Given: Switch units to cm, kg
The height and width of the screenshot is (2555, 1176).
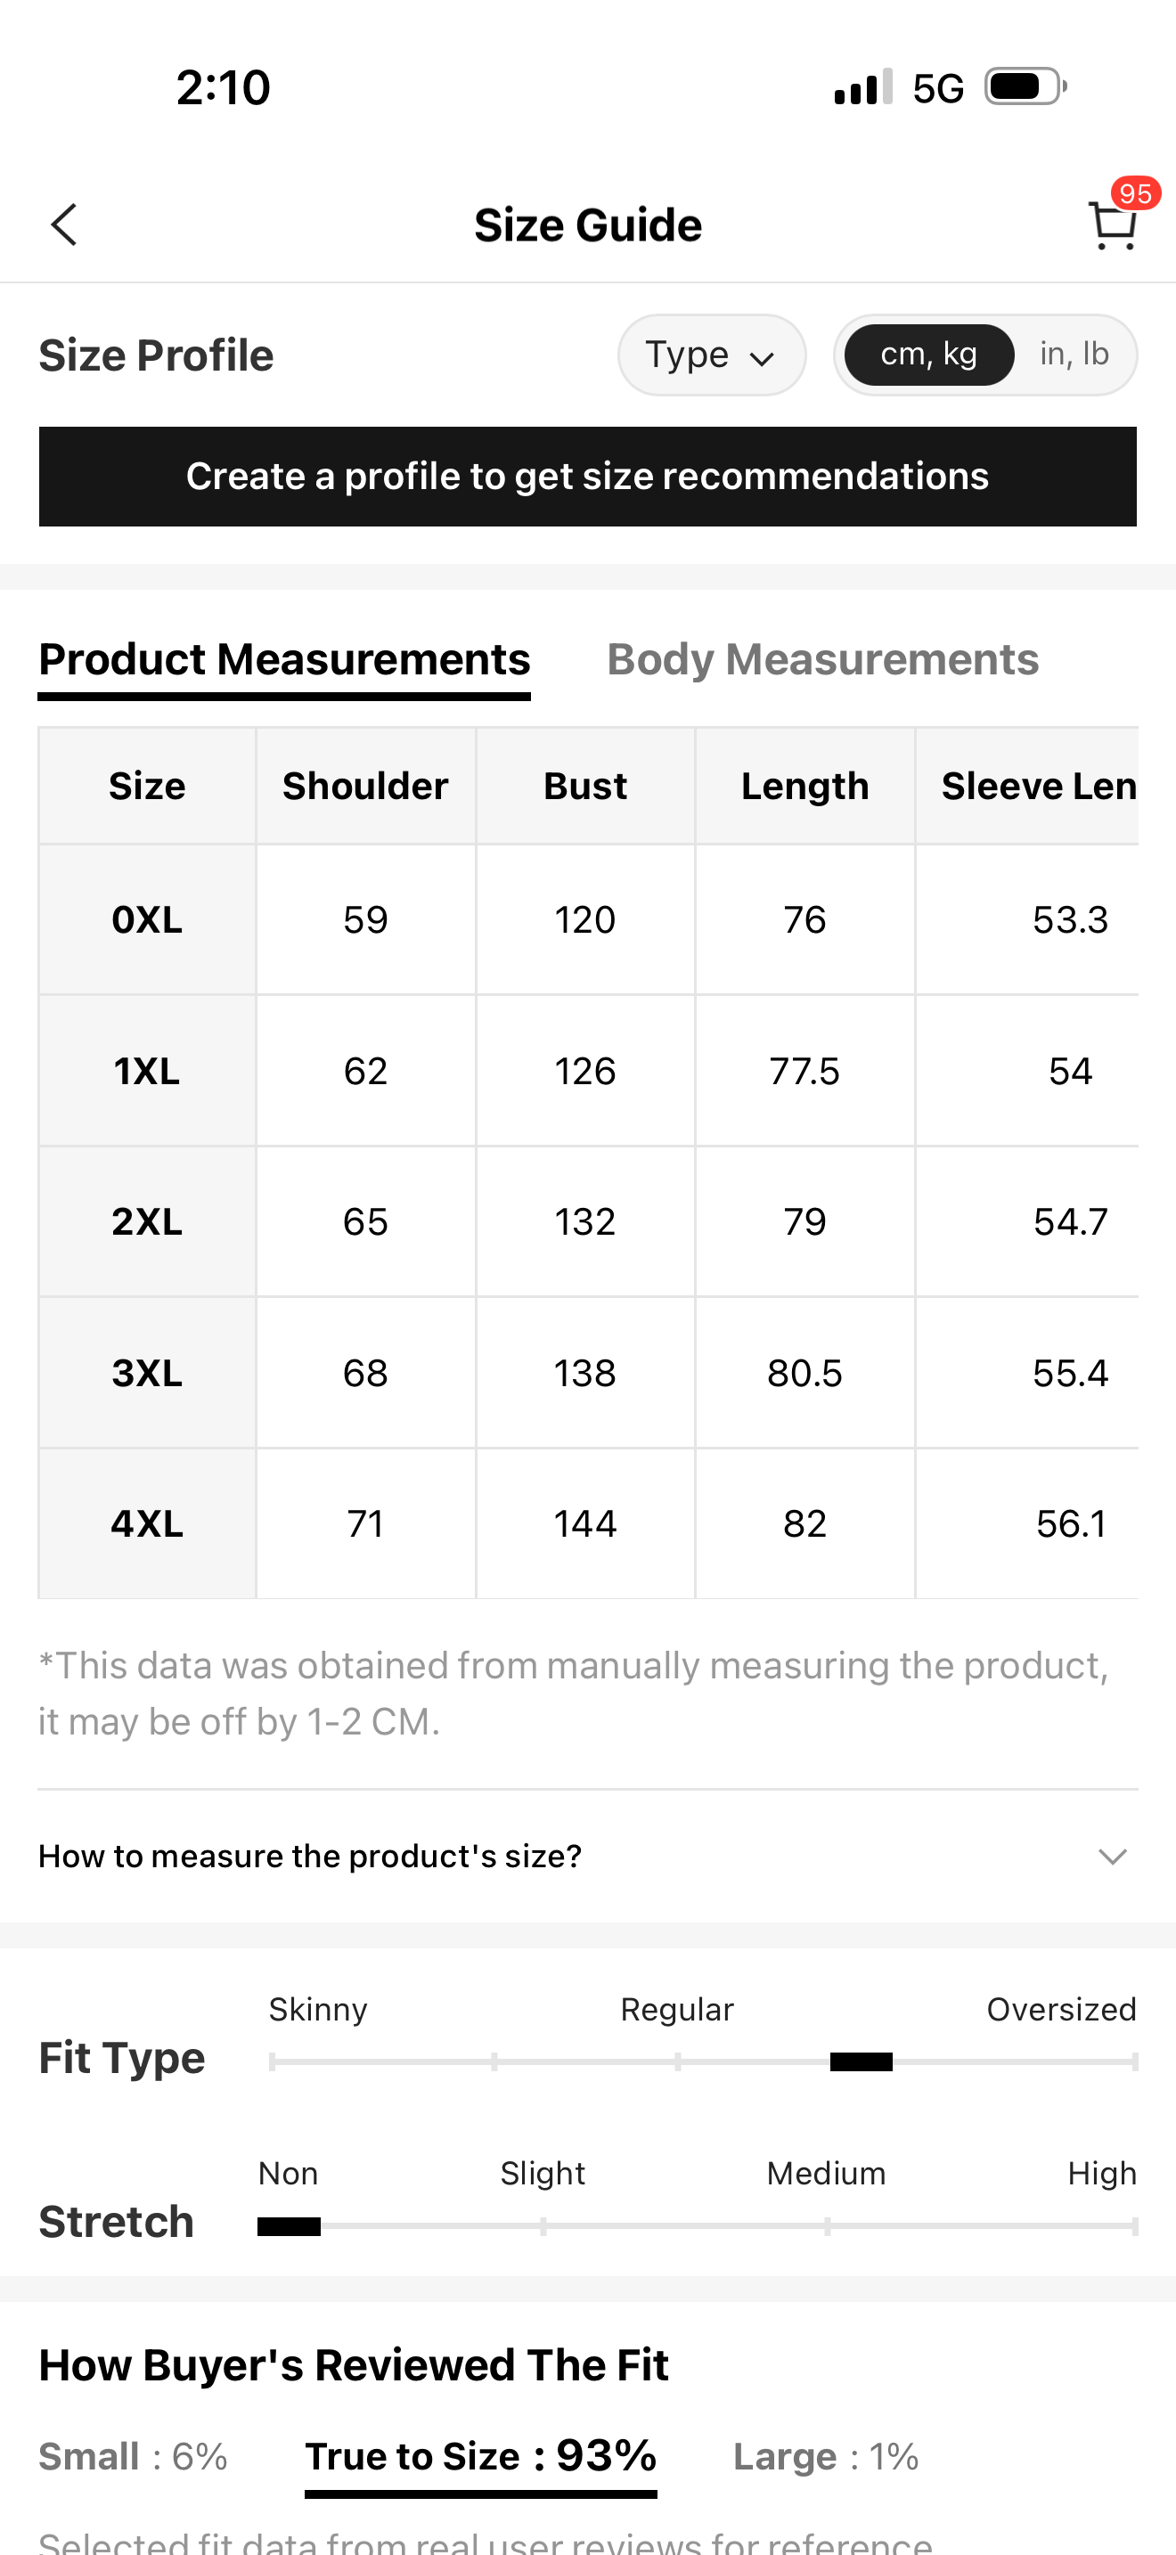Looking at the screenshot, I should coord(929,355).
